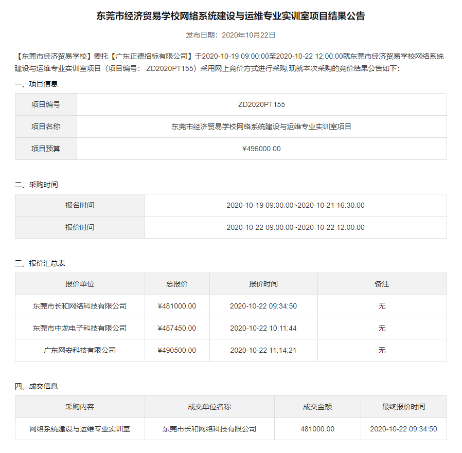
Task: Click the 无 remark for 东莞市长和网络科技有限公司
Action: 382,306
